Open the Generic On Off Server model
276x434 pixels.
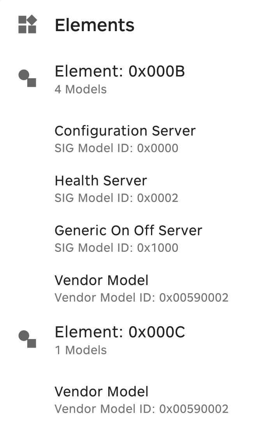pyautogui.click(x=128, y=230)
